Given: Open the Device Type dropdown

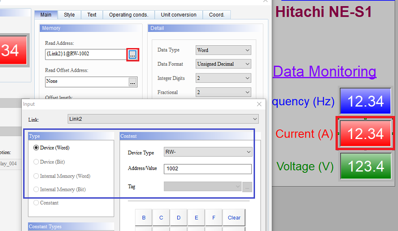Looking at the screenshot, I should point(208,152).
